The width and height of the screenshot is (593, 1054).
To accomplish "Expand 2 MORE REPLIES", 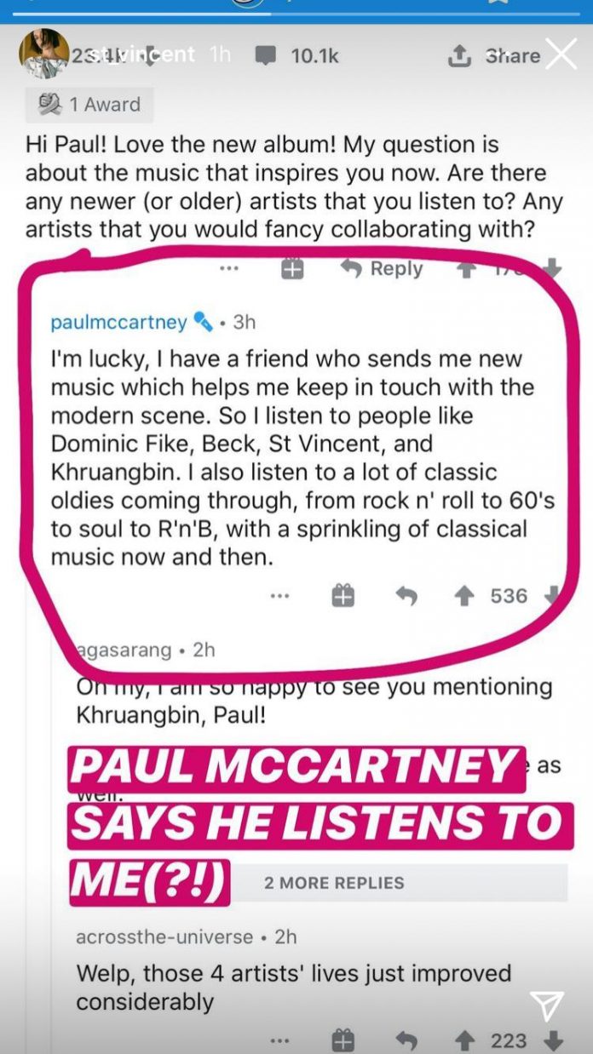I will point(334,883).
